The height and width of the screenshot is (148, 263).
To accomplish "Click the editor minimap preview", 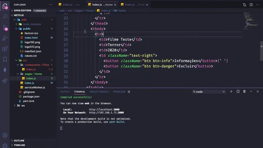I will (251, 21).
